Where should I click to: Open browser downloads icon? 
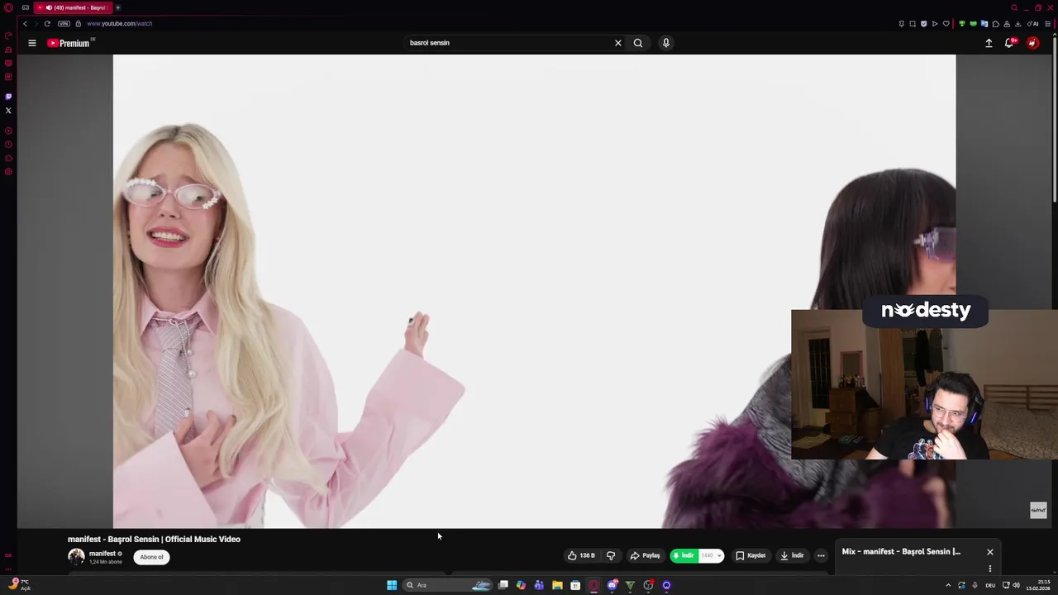(1017, 23)
